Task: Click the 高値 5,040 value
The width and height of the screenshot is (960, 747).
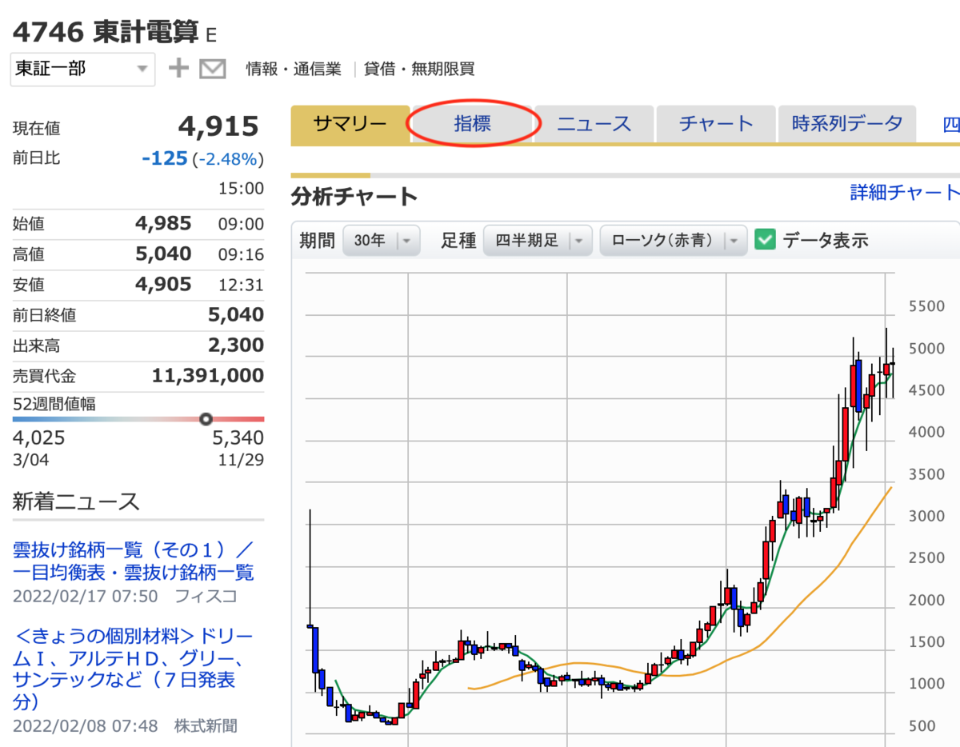Action: pos(163,254)
